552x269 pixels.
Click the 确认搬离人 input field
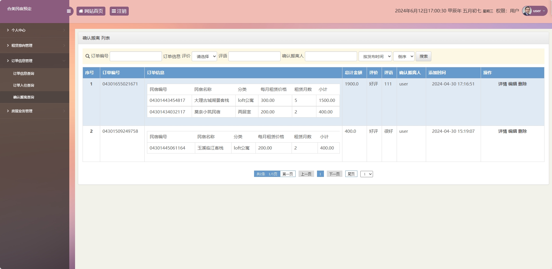pos(331,56)
